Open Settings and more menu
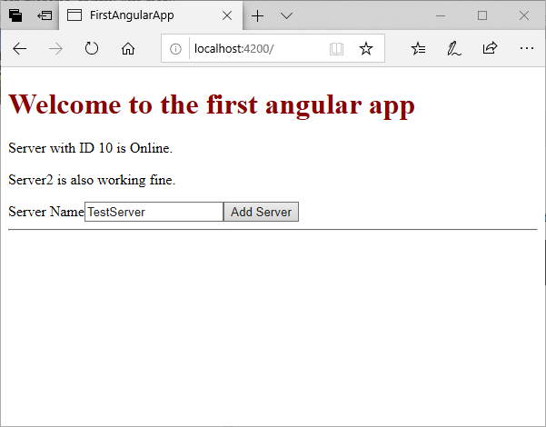Viewport: 546px width, 427px height. point(527,48)
